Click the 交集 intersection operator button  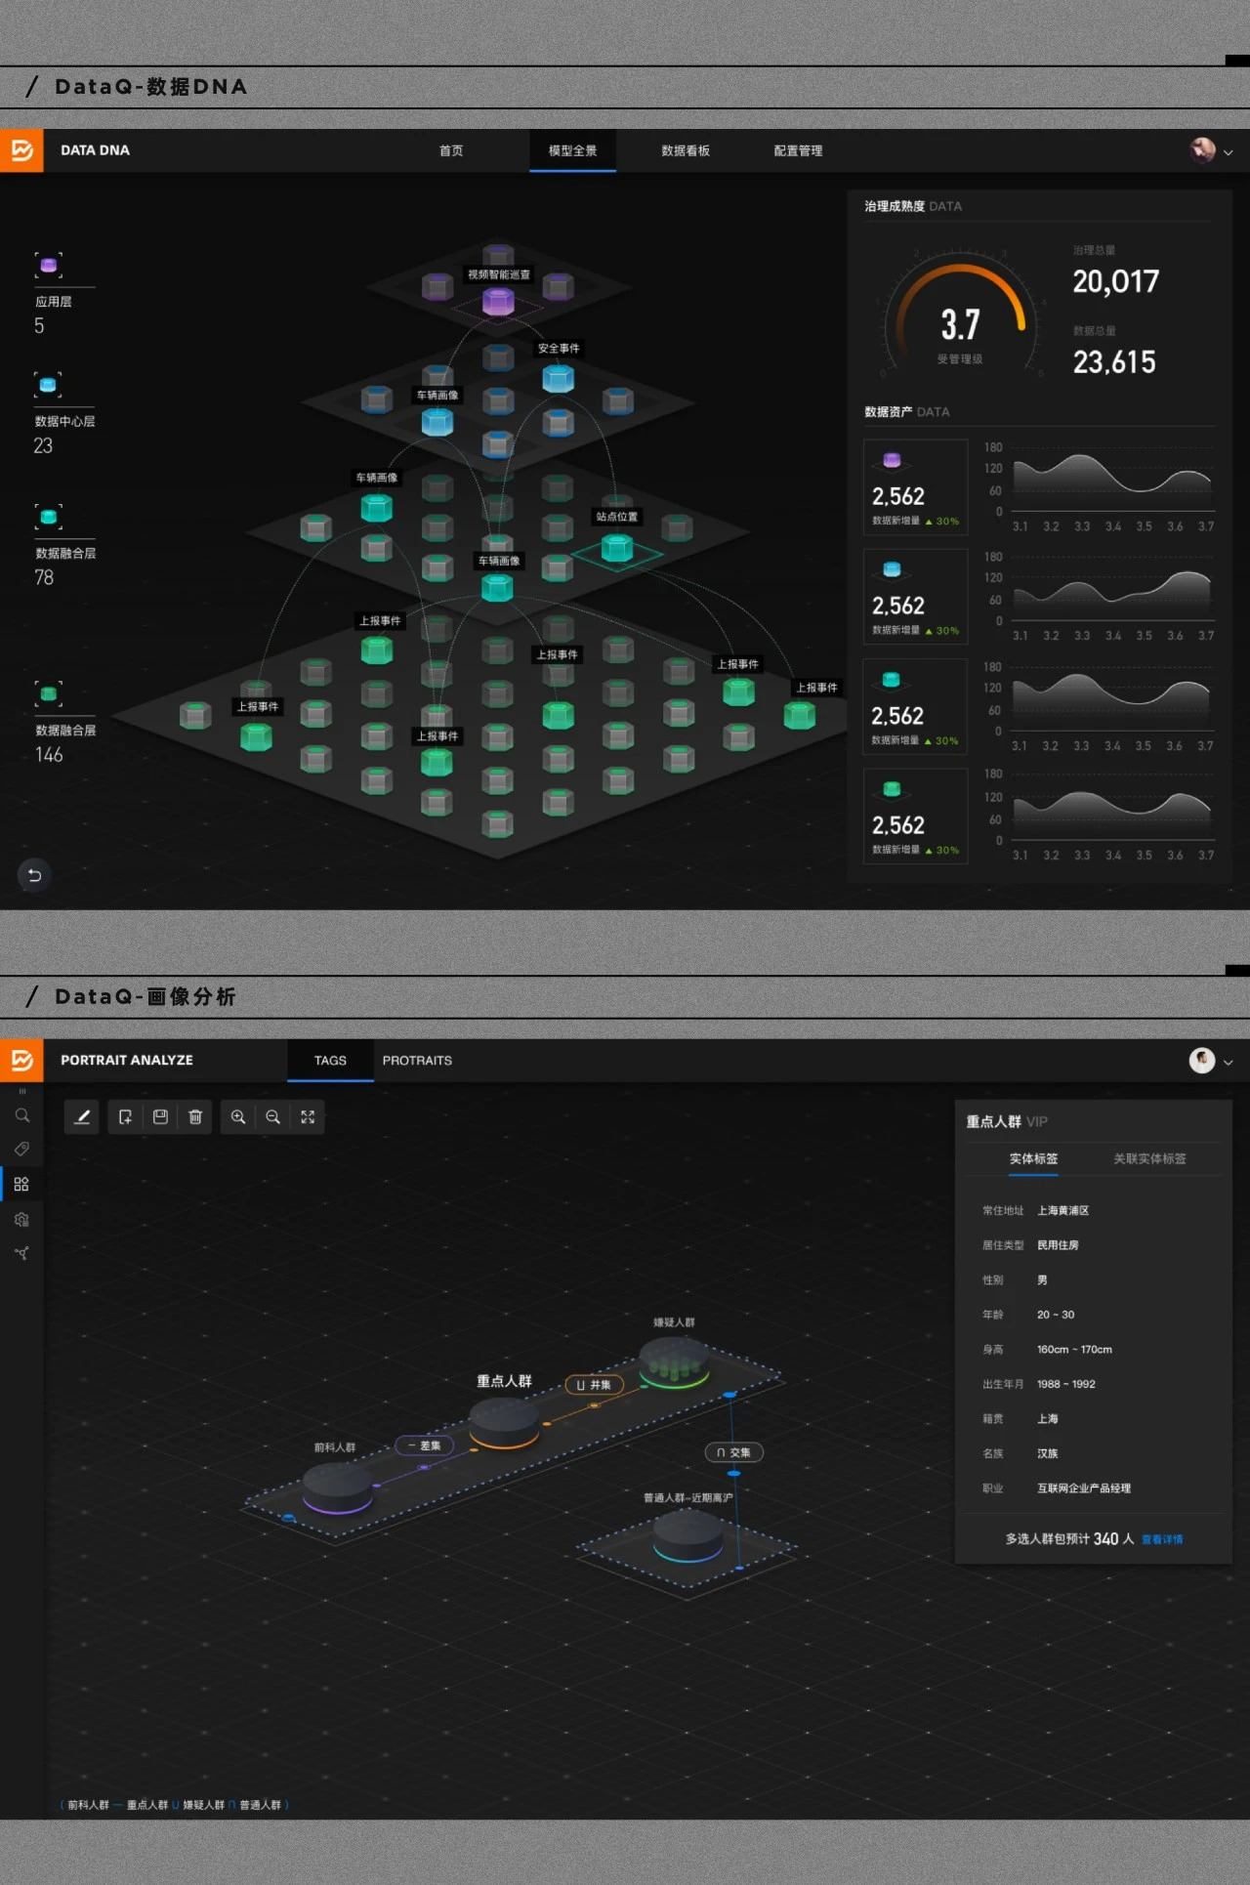click(734, 1453)
